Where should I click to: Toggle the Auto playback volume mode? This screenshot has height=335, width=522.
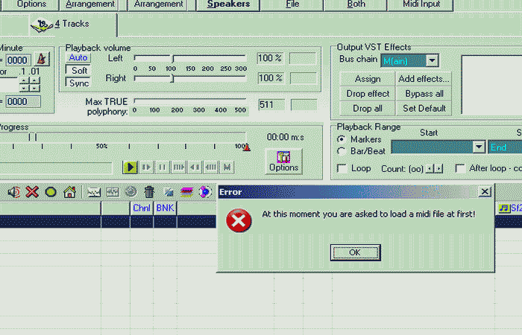[78, 57]
